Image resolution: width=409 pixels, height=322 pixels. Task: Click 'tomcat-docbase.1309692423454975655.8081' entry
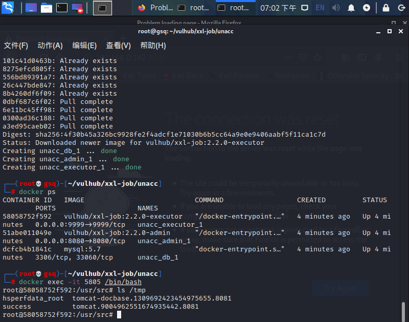point(152,298)
